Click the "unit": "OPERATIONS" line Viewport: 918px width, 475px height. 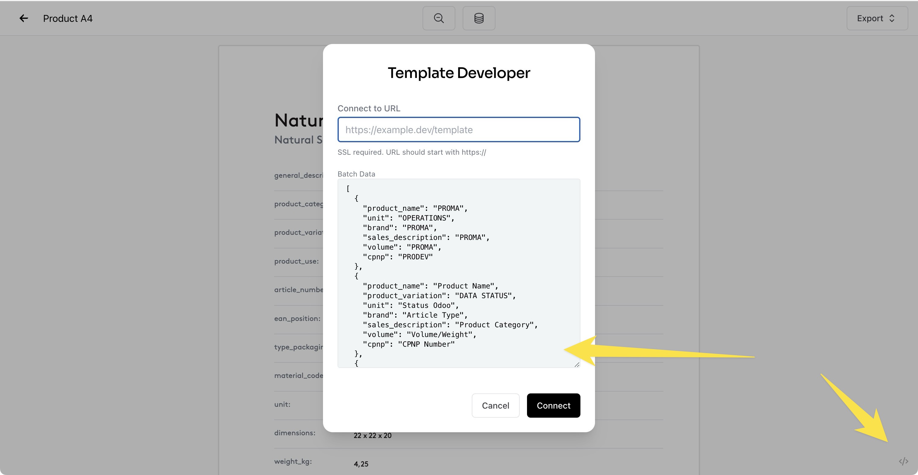point(409,218)
